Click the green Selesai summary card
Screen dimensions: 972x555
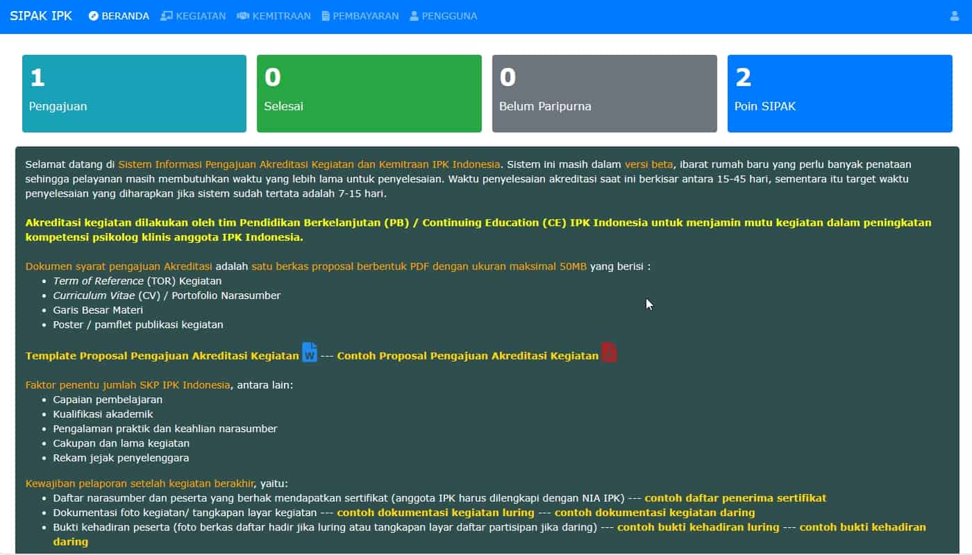369,94
